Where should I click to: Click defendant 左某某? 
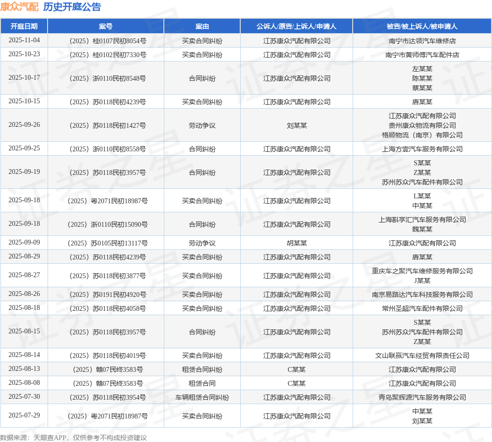click(422, 69)
